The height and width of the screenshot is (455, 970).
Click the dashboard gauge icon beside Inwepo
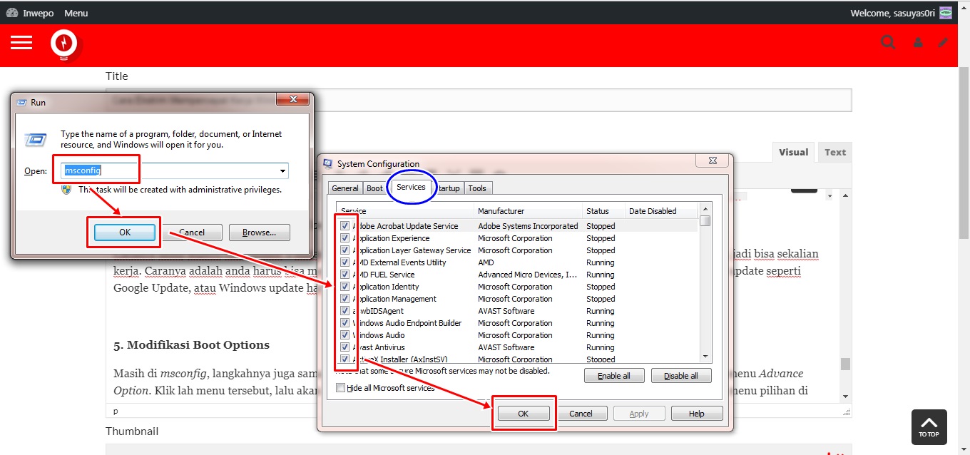pyautogui.click(x=11, y=13)
